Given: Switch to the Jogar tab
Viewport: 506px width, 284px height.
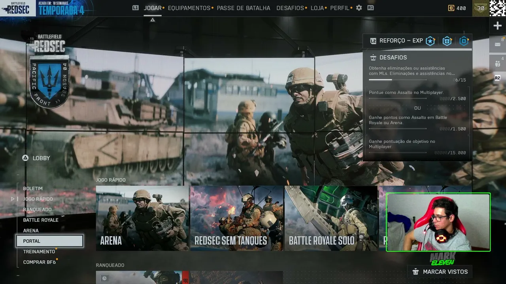Looking at the screenshot, I should (x=153, y=8).
